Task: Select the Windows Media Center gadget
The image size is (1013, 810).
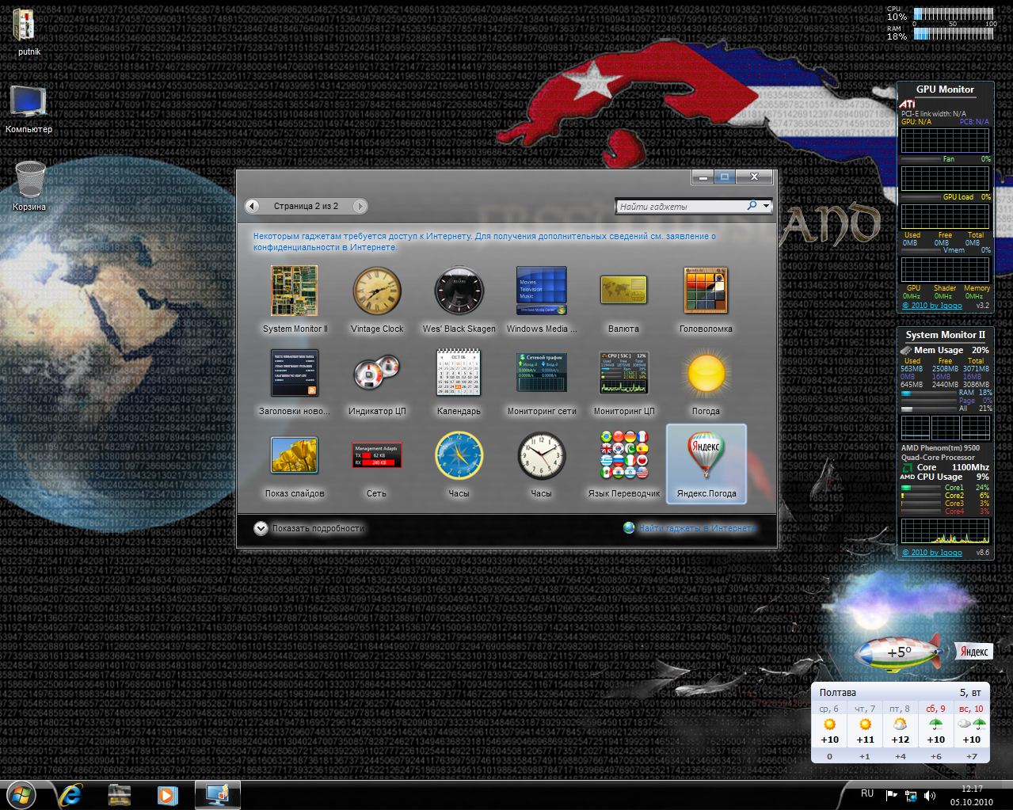Action: 542,291
